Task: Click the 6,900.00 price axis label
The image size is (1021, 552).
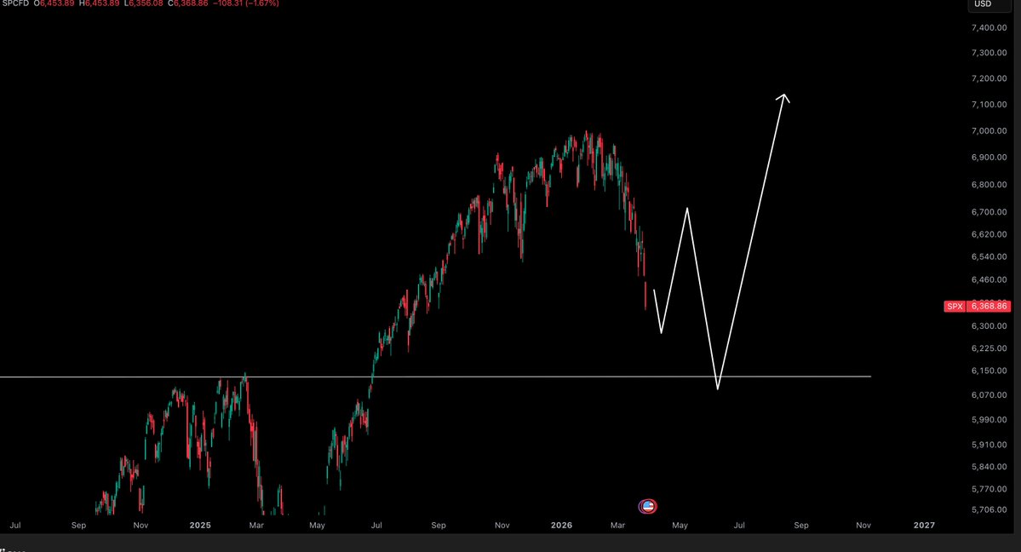Action: 989,158
